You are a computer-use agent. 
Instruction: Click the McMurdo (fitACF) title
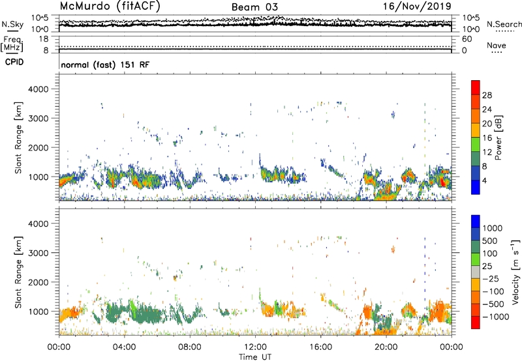(x=110, y=7)
